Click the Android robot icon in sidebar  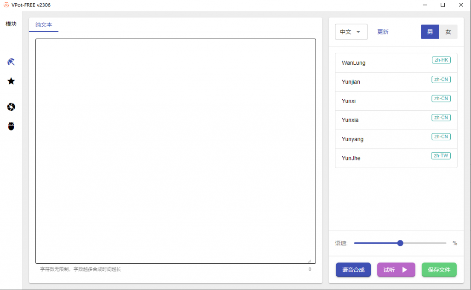pos(11,126)
